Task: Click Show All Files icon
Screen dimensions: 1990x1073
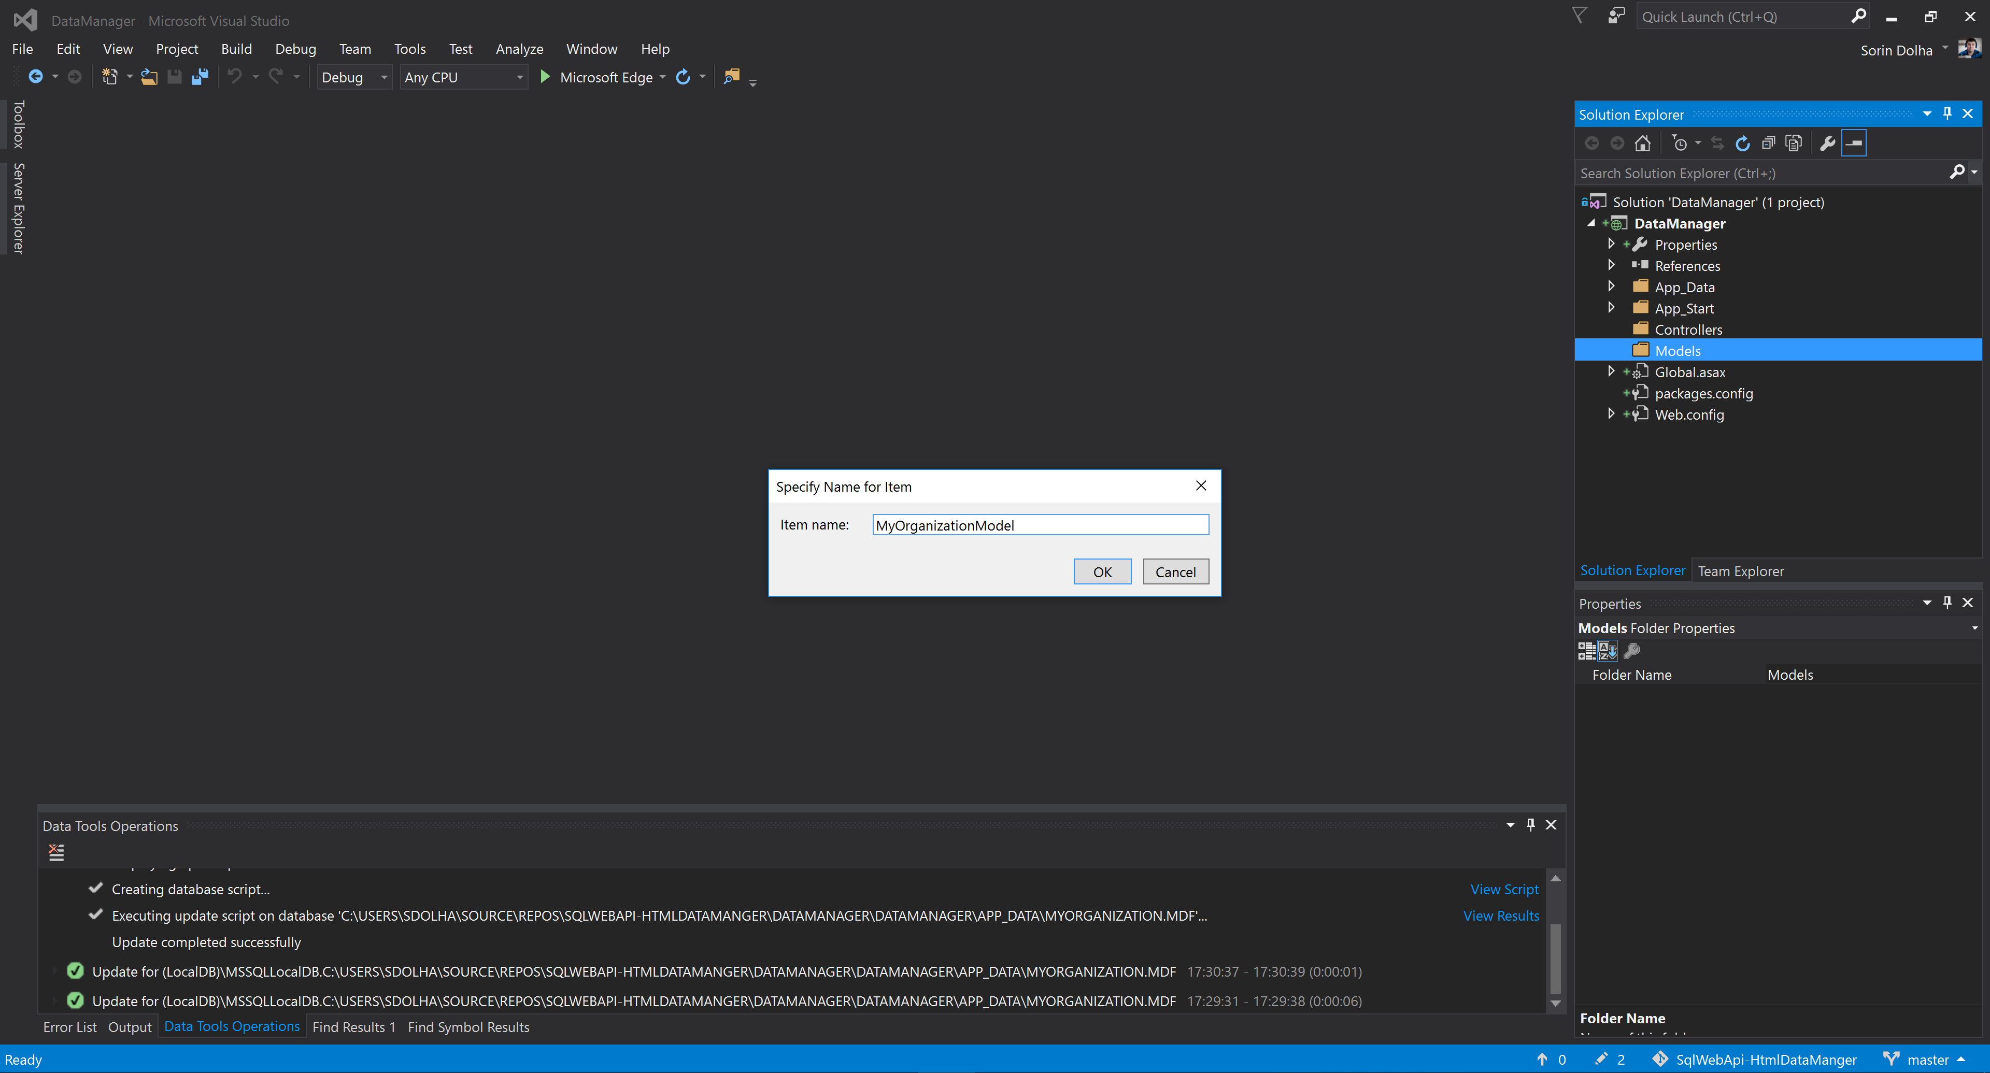Action: tap(1793, 144)
